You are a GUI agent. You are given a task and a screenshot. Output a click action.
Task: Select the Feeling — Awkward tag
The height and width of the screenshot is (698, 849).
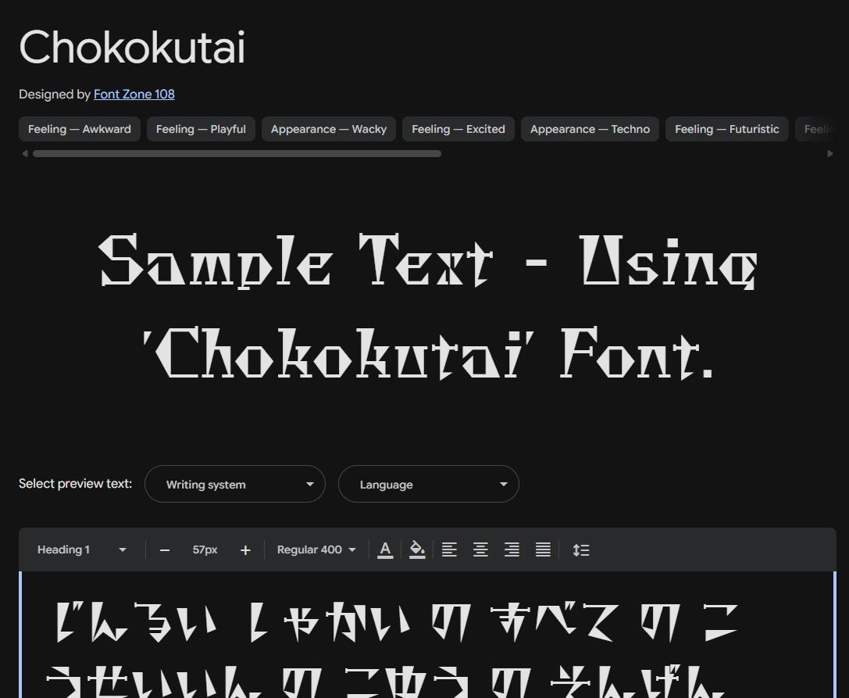point(80,129)
